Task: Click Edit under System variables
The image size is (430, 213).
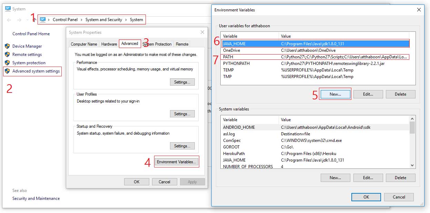Action: pos(368,178)
